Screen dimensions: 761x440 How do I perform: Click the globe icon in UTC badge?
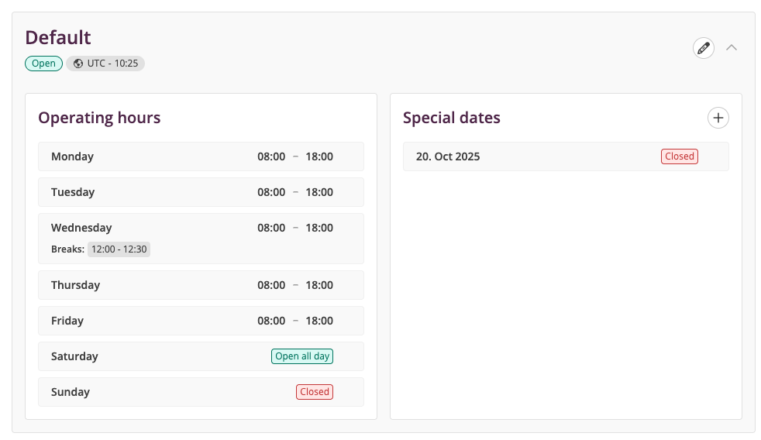(x=77, y=64)
